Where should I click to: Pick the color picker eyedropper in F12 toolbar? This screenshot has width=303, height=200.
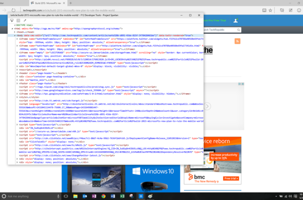coord(25,20)
